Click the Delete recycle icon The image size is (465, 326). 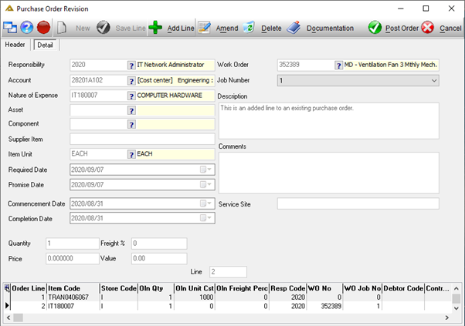pos(249,28)
